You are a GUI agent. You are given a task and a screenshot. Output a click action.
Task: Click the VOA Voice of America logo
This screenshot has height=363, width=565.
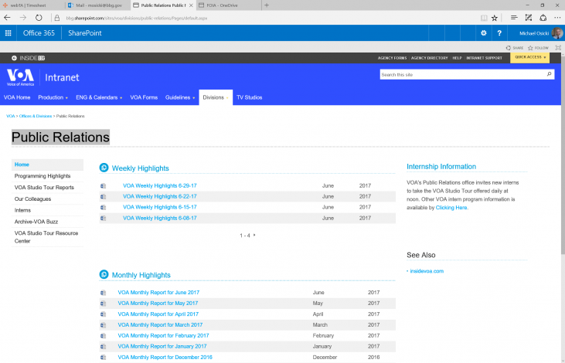click(22, 77)
